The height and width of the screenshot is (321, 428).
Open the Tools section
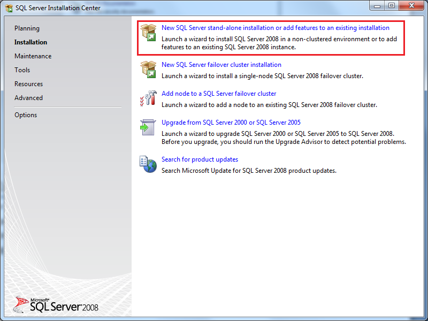click(x=22, y=70)
